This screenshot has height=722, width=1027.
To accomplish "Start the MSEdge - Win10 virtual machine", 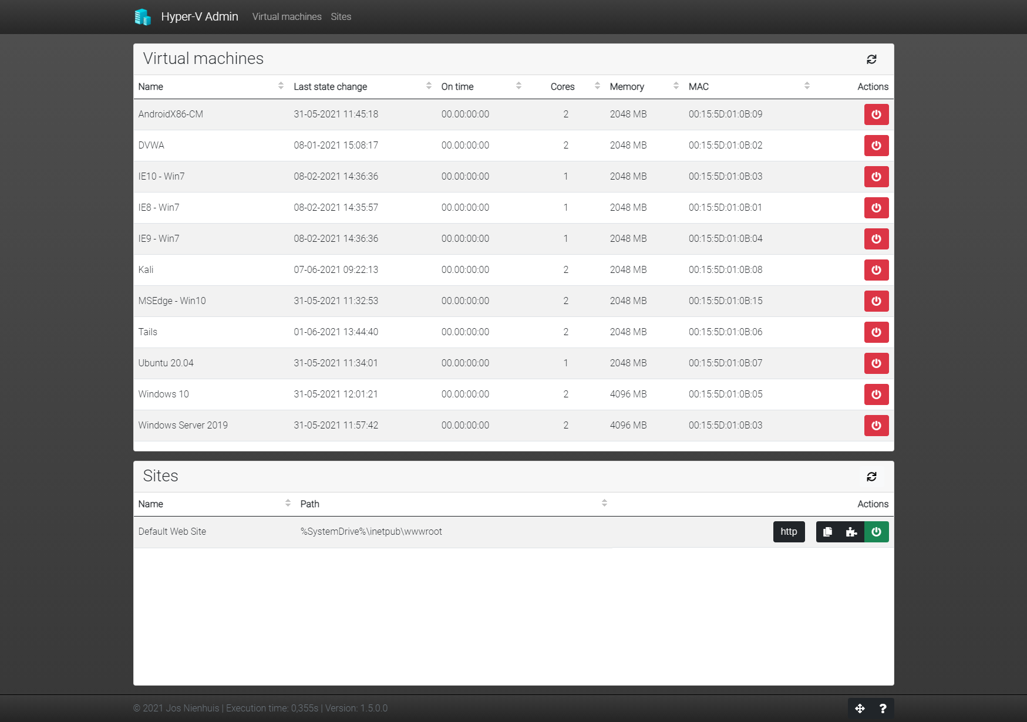I will (x=876, y=301).
